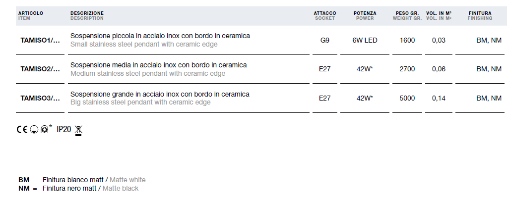Click the 0,14 volume value
The height and width of the screenshot is (206, 507).
pyautogui.click(x=439, y=98)
